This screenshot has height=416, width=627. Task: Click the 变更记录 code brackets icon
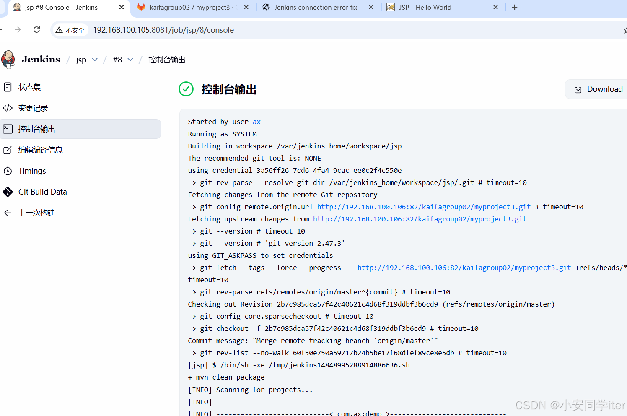tap(8, 108)
